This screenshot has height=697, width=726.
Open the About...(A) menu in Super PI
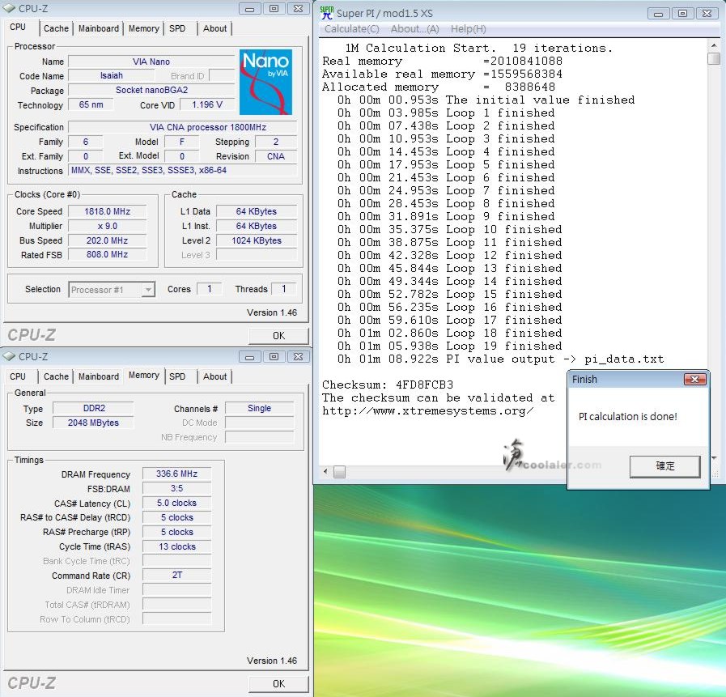[415, 28]
